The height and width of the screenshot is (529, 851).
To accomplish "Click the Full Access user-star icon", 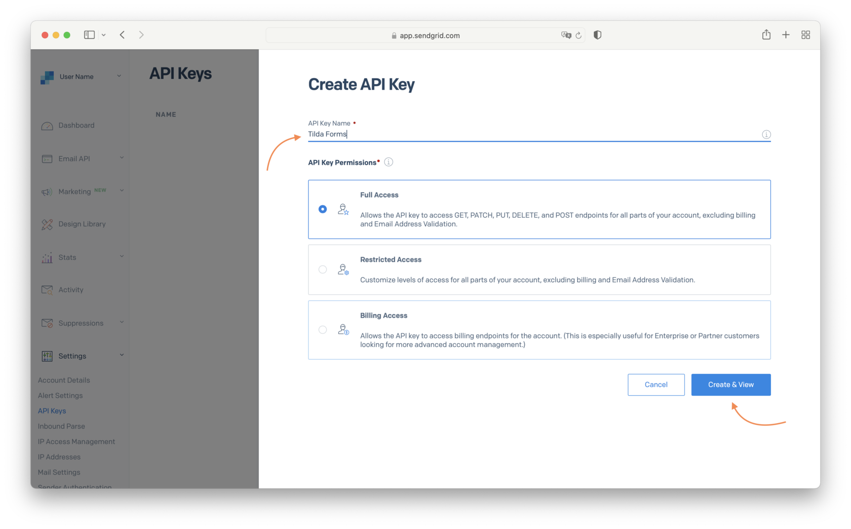I will [343, 209].
